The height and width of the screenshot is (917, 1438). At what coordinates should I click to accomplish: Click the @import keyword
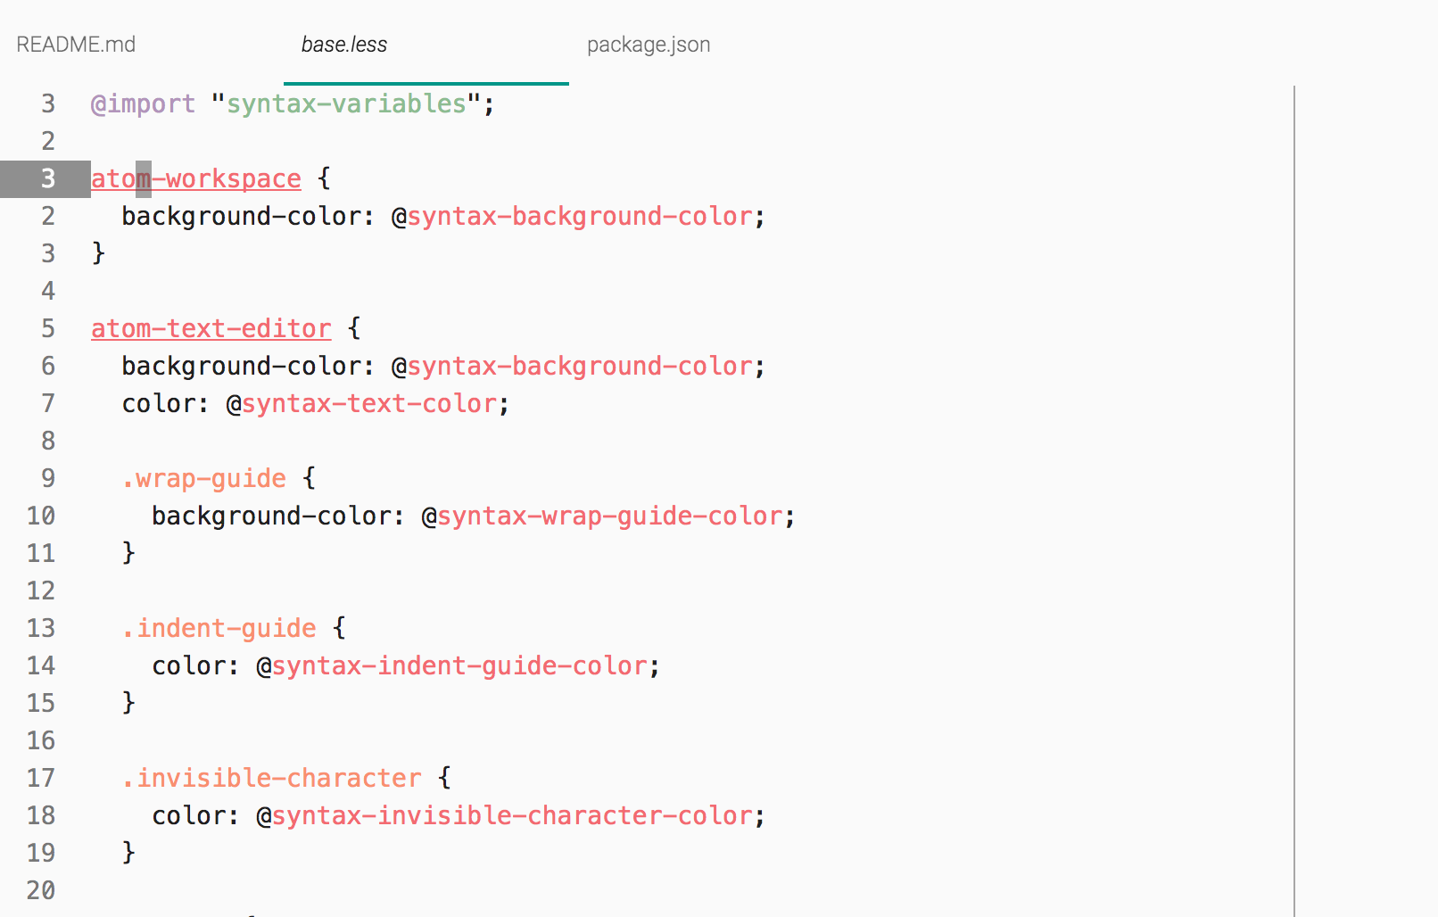pos(143,104)
